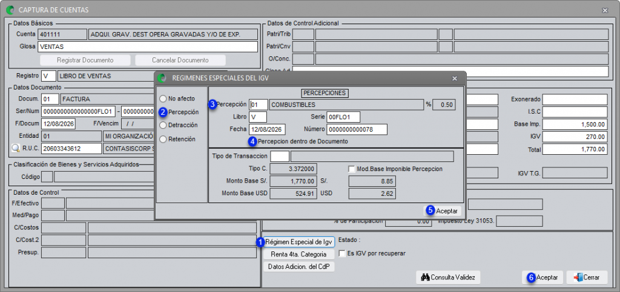Click the Tipo de Transaccion code field
This screenshot has height=292, width=620.
280,156
